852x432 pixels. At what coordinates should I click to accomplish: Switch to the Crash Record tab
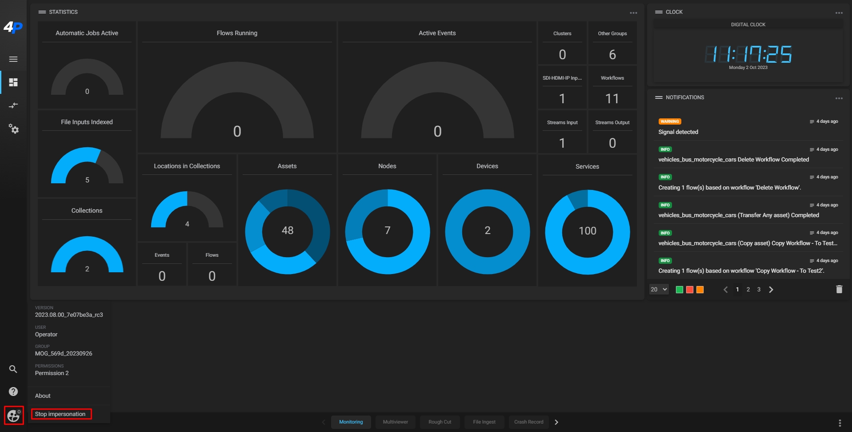(529, 422)
